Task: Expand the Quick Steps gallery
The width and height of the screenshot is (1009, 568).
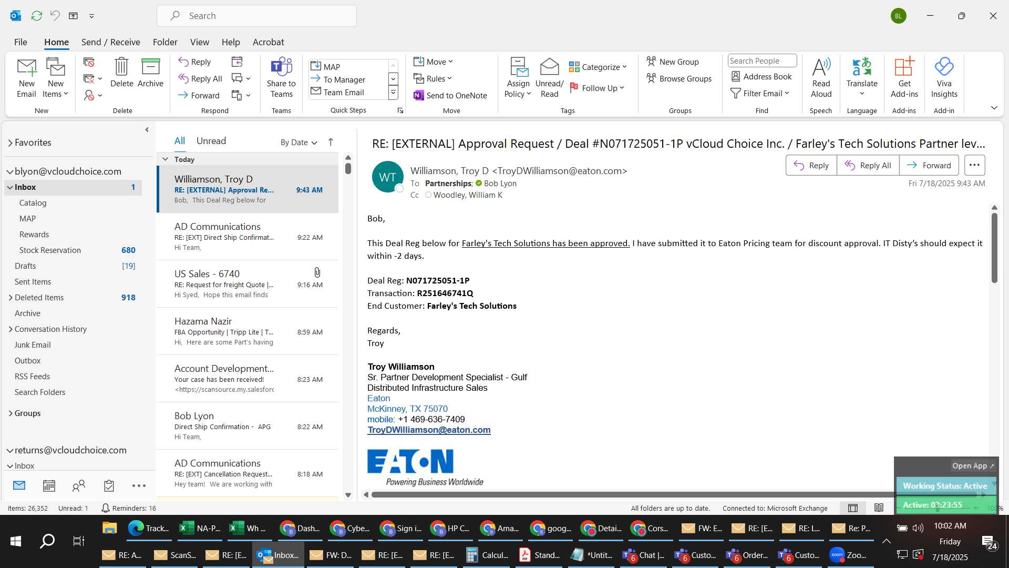Action: [x=393, y=93]
